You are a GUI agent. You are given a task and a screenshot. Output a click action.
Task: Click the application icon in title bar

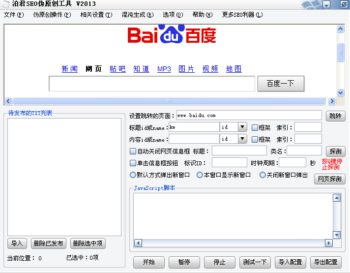[x=6, y=4]
